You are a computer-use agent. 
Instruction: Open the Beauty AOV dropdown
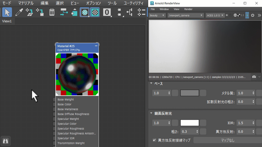pos(157,15)
